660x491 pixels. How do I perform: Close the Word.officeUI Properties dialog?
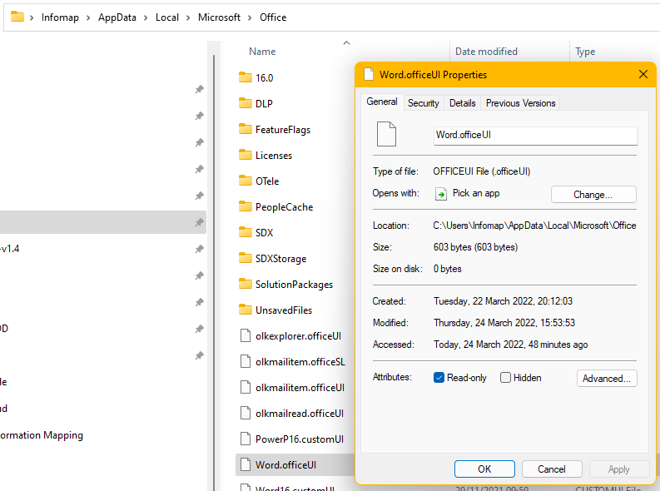click(x=643, y=74)
